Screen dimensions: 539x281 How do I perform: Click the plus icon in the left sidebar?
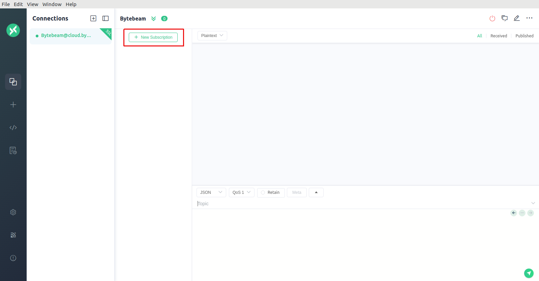[13, 105]
